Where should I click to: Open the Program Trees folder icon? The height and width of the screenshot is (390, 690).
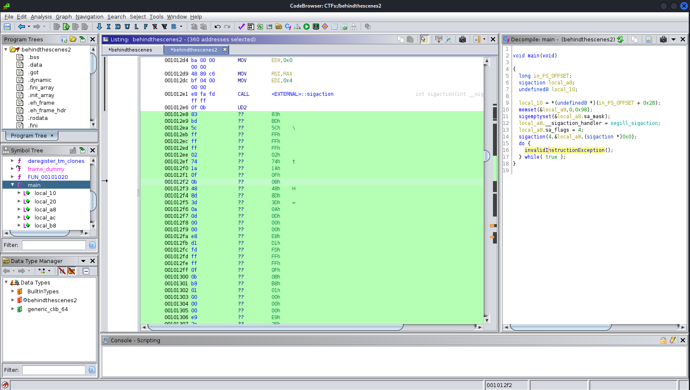(73, 39)
